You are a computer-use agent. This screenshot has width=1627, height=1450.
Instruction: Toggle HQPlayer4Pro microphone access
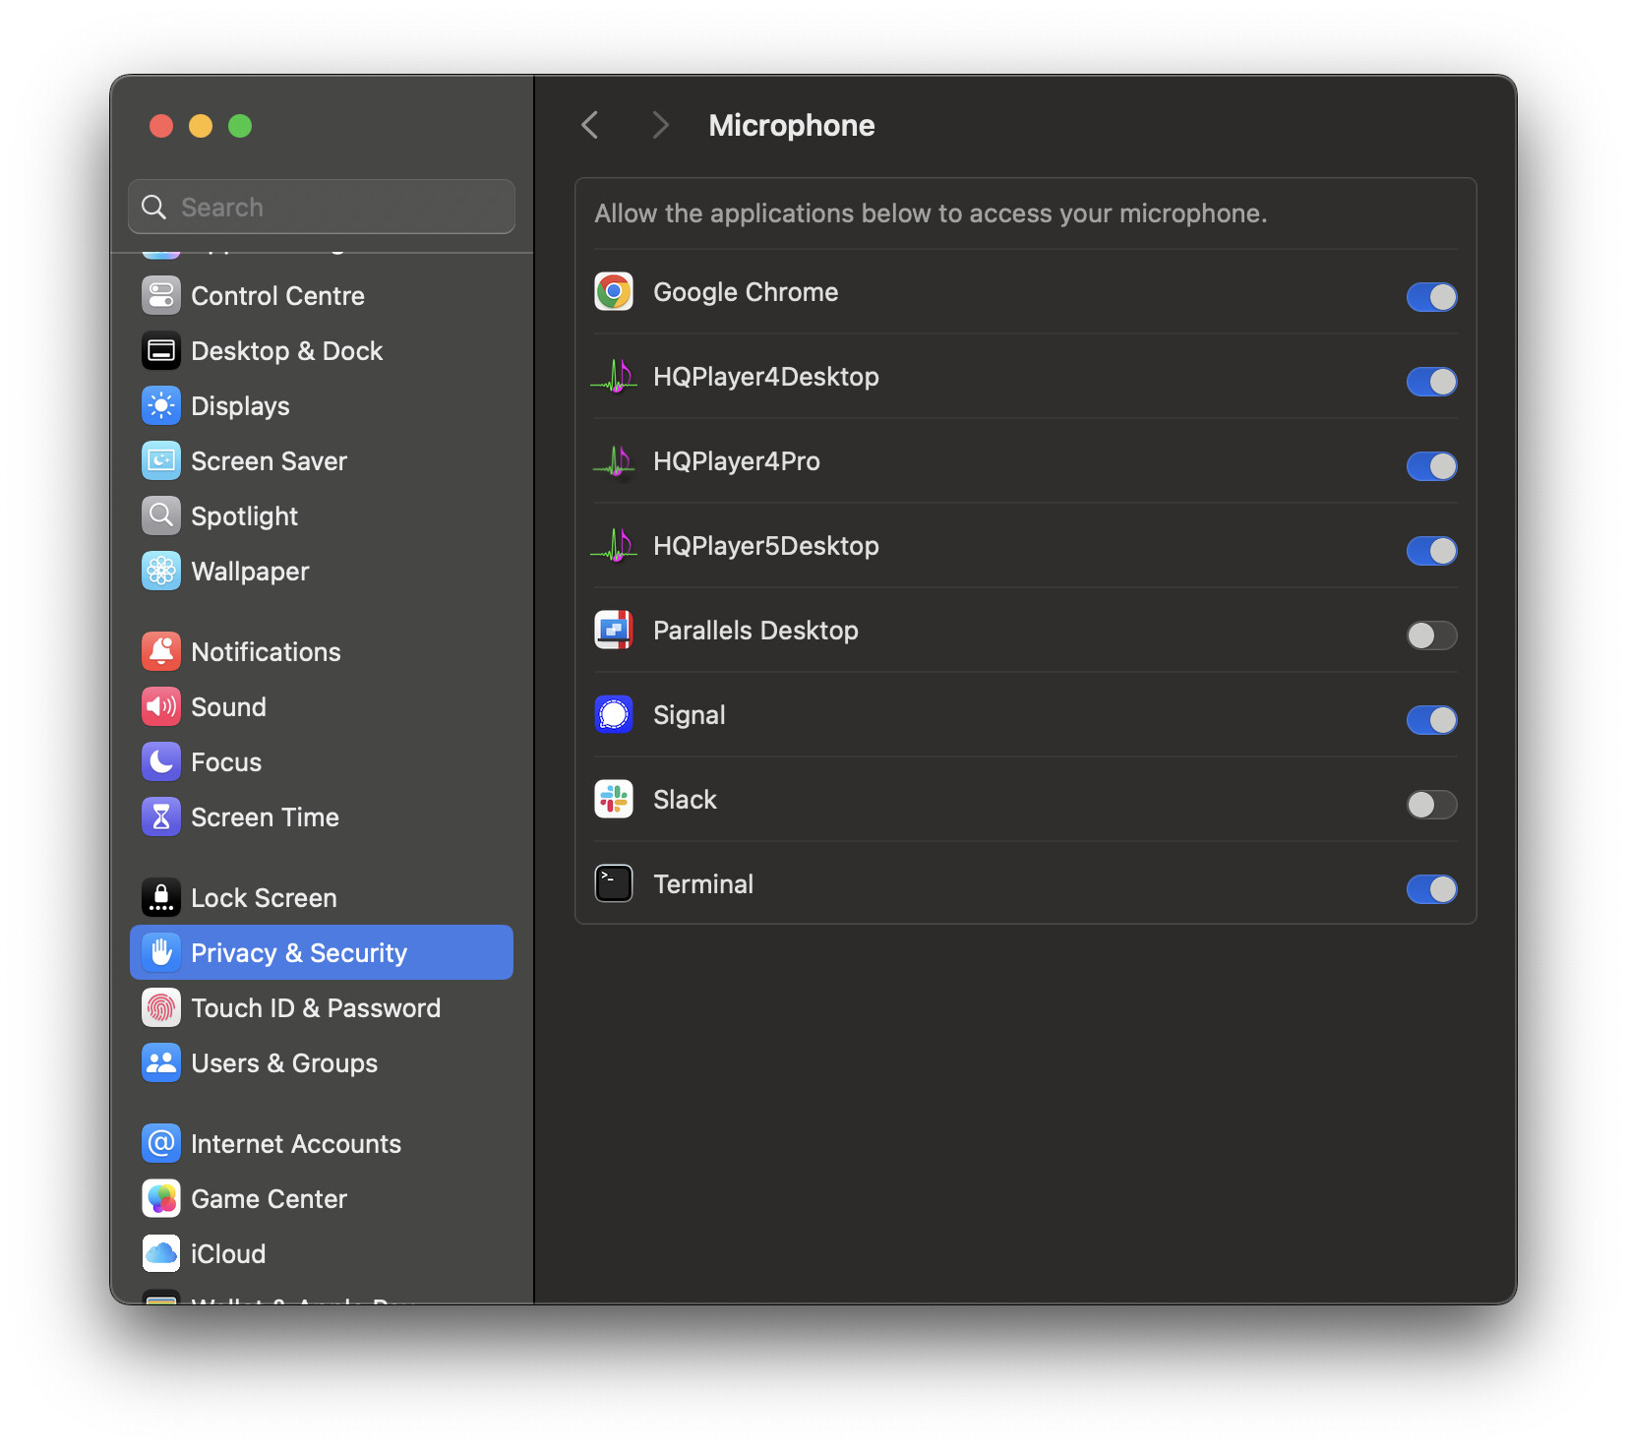(1431, 466)
